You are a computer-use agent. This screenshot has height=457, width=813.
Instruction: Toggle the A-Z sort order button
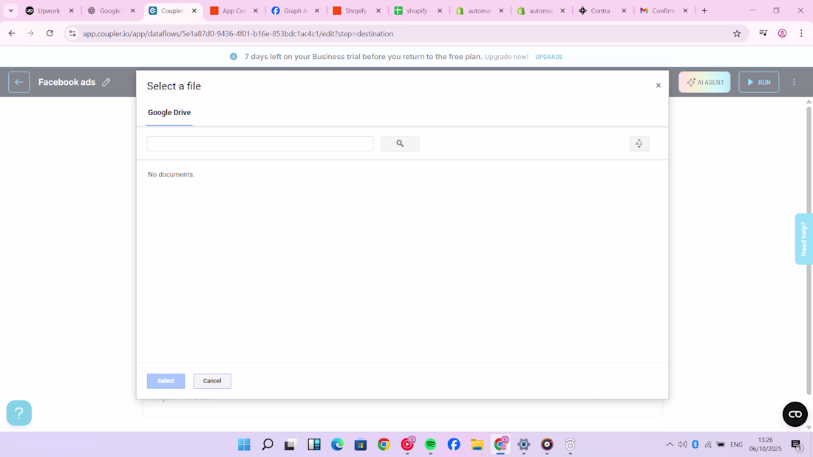(639, 143)
